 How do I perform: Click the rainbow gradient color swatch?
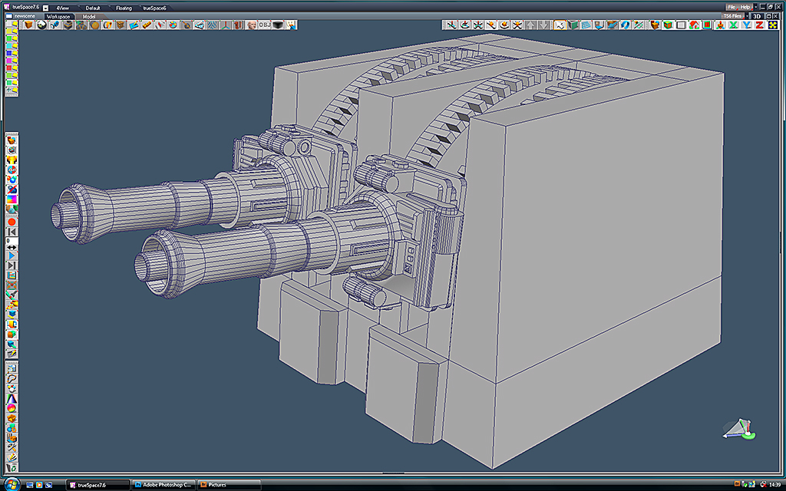(12, 199)
